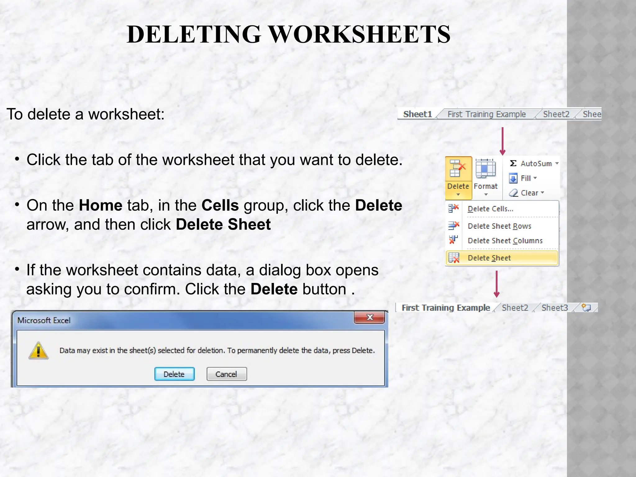Image resolution: width=636 pixels, height=477 pixels.
Task: Click the Clear eraser icon
Action: [513, 193]
